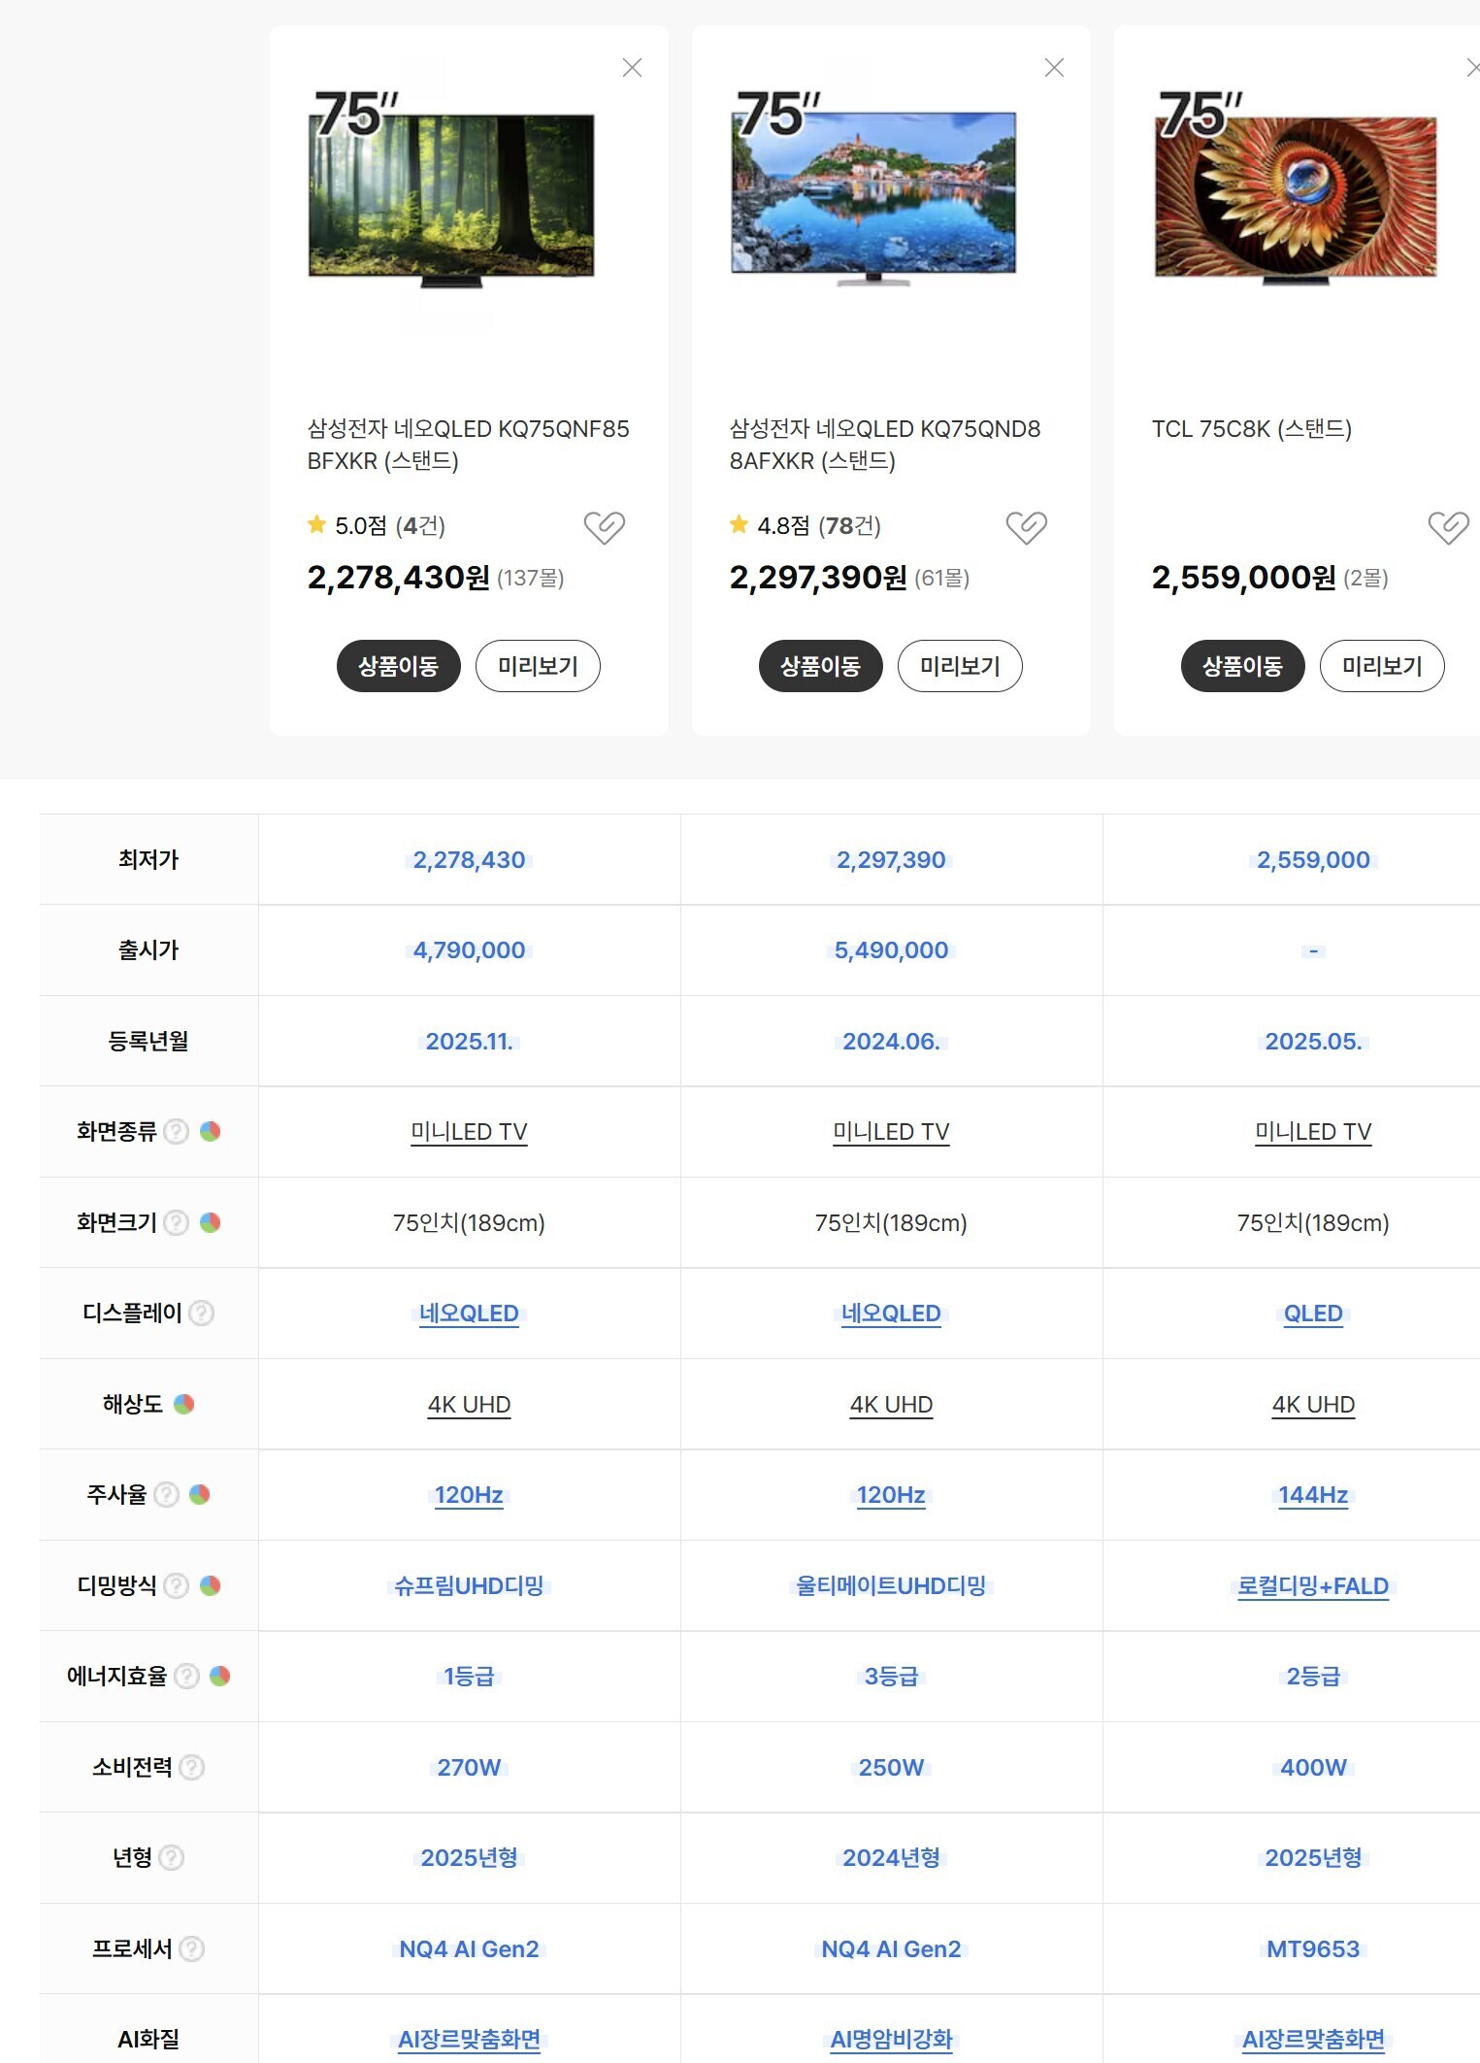The image size is (1480, 2063).
Task: Add Samsung KQ75QNF85BFXKR to wishlist with heart
Action: tap(604, 527)
